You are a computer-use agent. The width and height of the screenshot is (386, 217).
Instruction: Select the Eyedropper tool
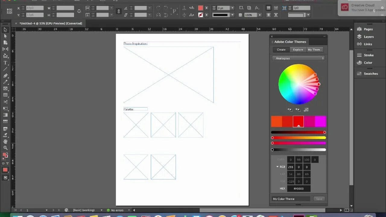(5, 135)
